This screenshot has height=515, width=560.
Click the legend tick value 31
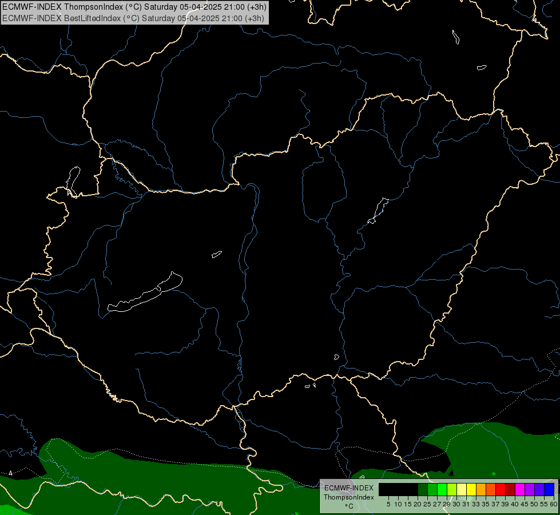(x=466, y=504)
